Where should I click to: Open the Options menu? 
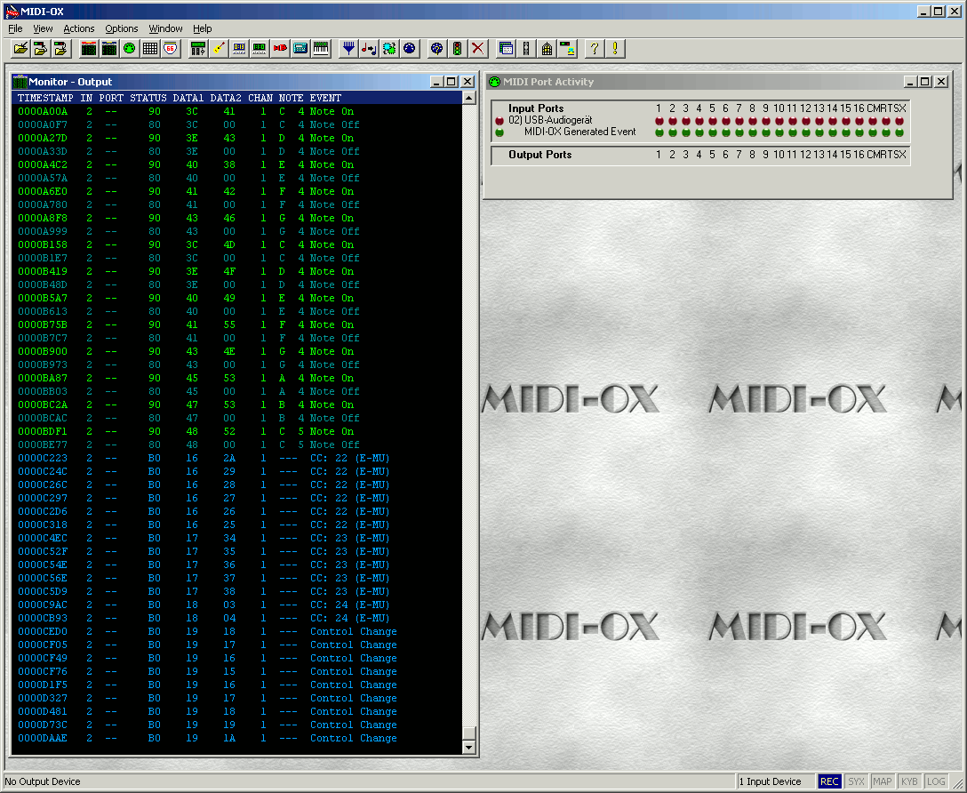click(x=122, y=28)
